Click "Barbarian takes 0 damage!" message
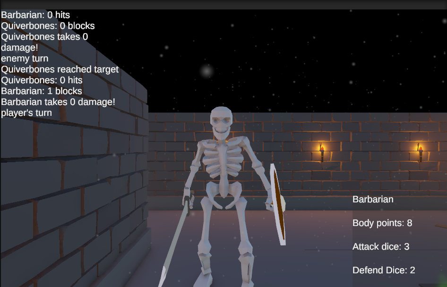447x287 pixels. click(x=58, y=102)
